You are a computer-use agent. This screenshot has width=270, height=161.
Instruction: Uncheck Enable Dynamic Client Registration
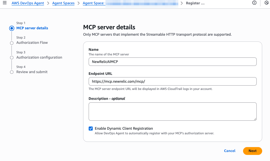click(x=91, y=129)
